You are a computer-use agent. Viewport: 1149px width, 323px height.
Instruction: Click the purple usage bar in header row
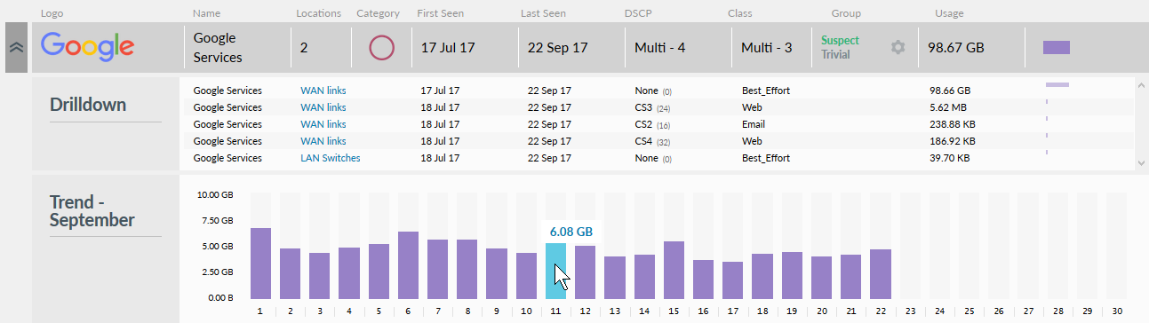point(1057,47)
